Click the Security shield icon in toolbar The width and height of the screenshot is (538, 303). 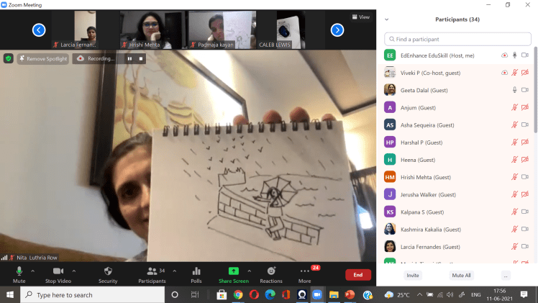click(x=108, y=271)
